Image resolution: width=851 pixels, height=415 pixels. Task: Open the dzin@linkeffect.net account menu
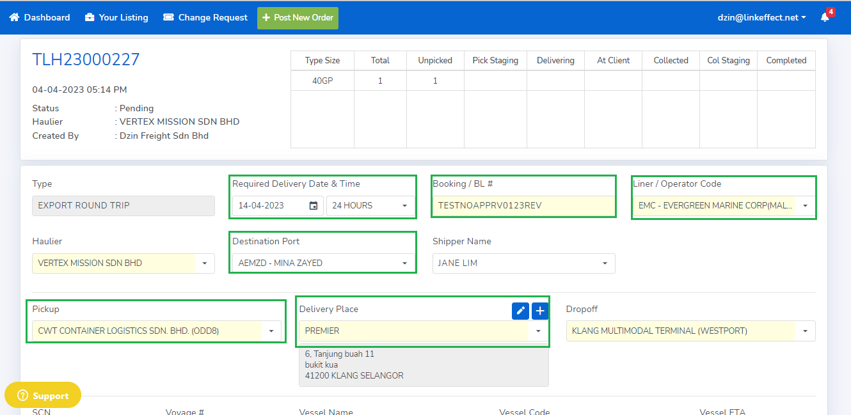(761, 18)
